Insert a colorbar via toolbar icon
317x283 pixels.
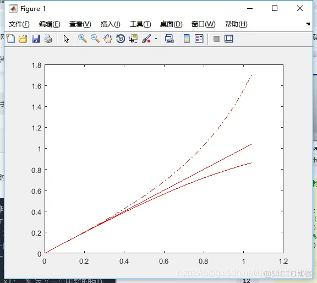coord(187,39)
